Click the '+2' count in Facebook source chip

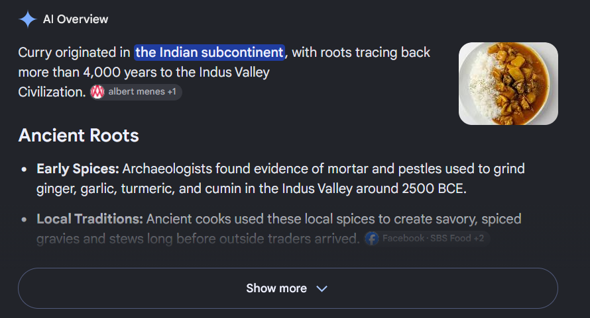(479, 239)
